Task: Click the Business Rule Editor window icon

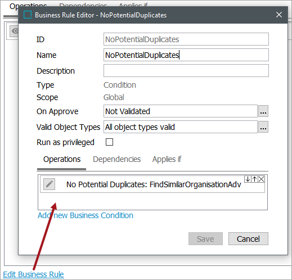Action: pos(28,15)
